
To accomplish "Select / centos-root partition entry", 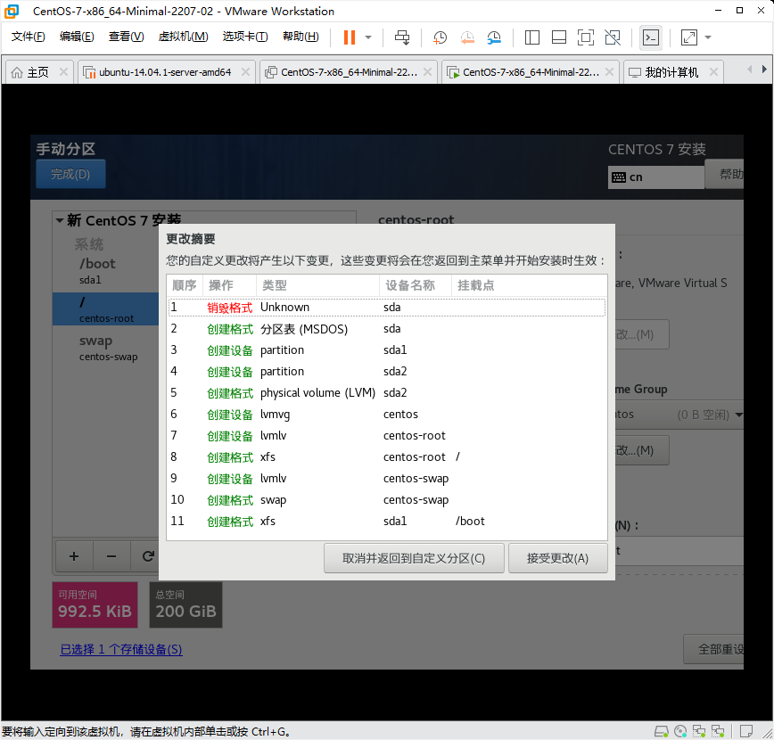I will tap(105, 309).
